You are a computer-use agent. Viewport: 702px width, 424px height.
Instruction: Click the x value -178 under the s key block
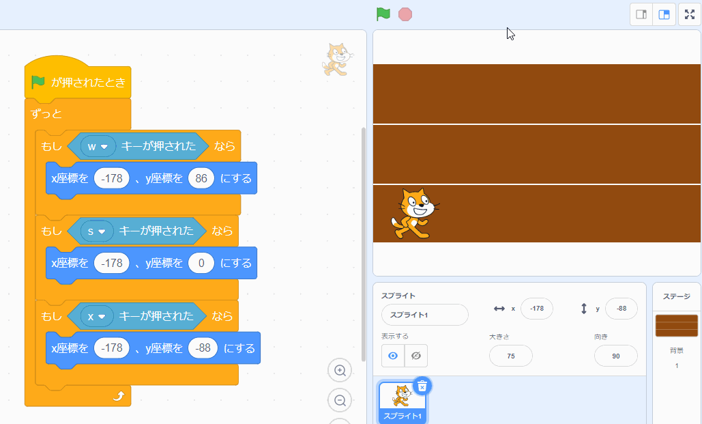click(x=111, y=263)
